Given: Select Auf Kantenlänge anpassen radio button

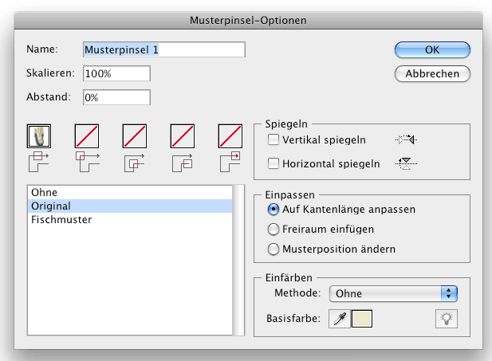Looking at the screenshot, I should pyautogui.click(x=274, y=210).
